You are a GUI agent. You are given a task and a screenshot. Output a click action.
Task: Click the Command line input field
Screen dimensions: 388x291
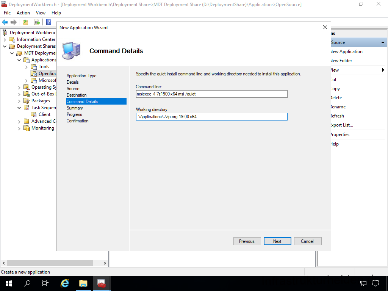211,94
